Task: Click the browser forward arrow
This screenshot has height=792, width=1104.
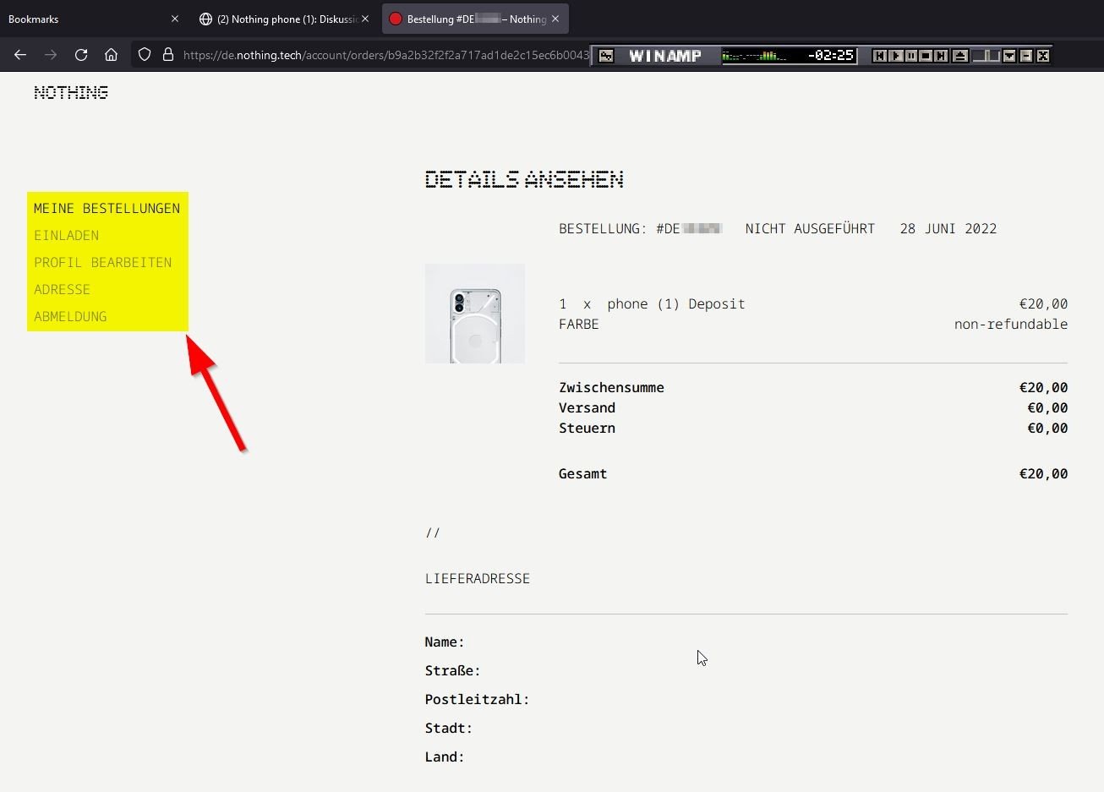Action: coord(51,55)
